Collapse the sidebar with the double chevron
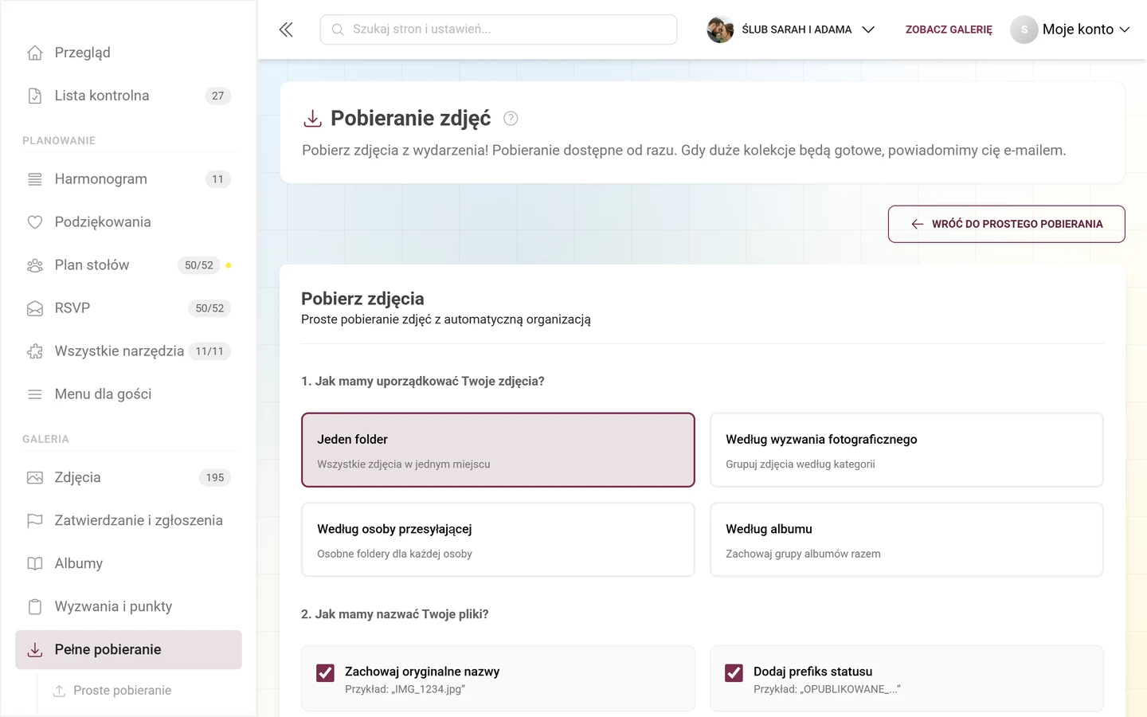 286,29
